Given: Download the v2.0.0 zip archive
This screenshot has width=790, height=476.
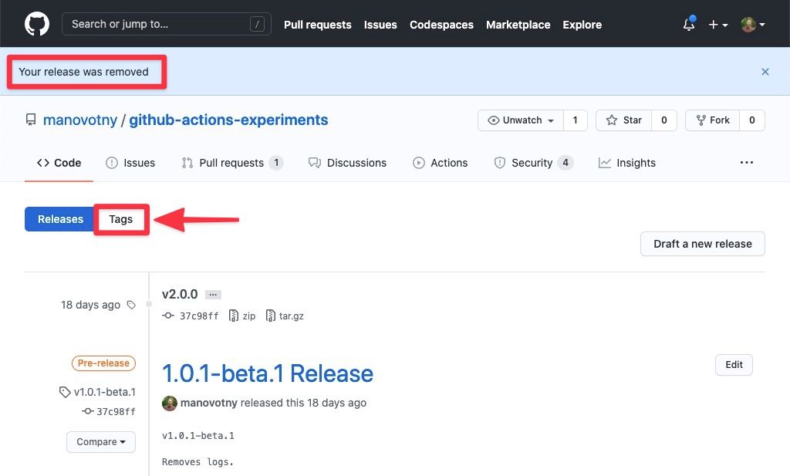Looking at the screenshot, I should [x=242, y=316].
